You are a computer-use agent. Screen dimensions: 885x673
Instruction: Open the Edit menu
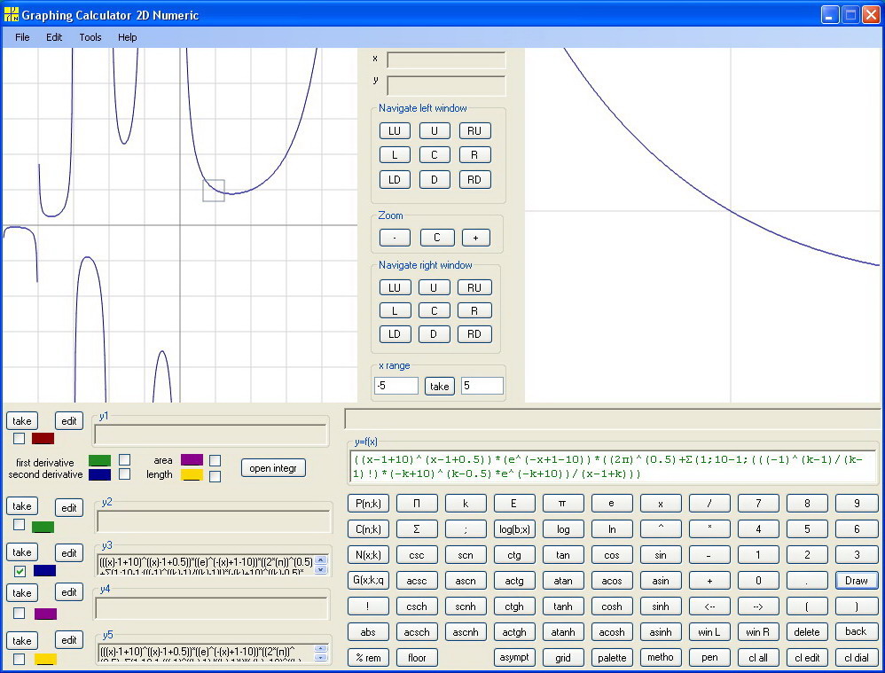(x=53, y=37)
